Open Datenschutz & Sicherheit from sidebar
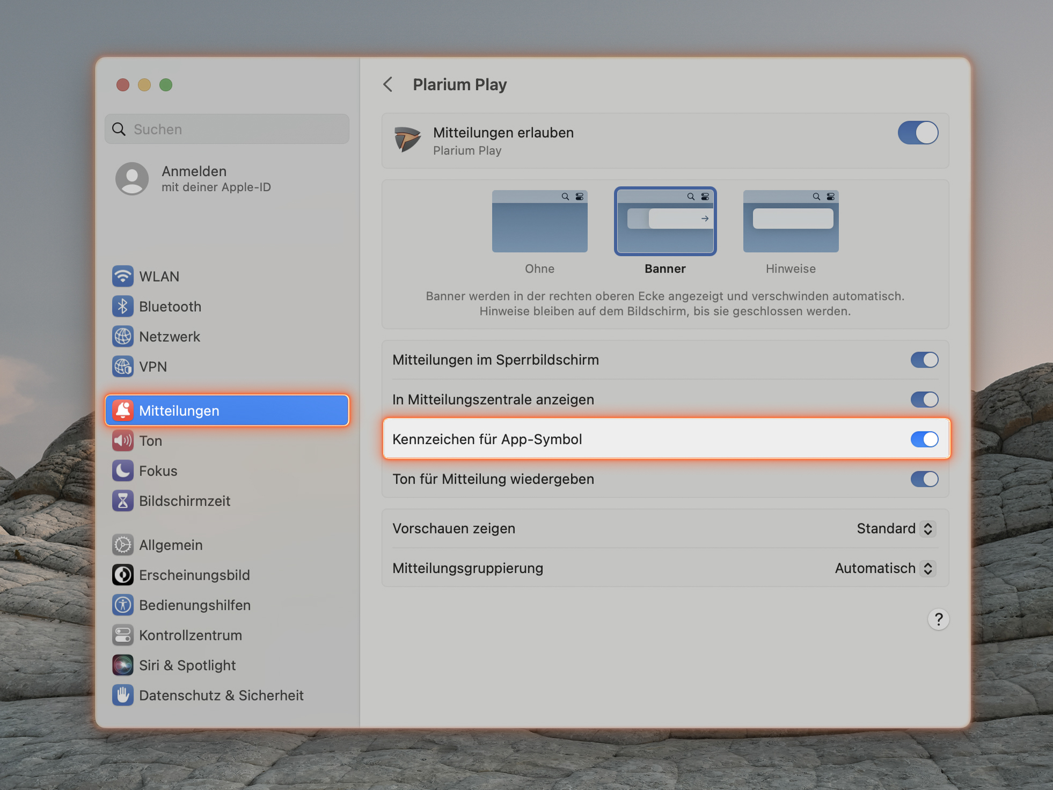Screen dimensions: 1053x790 (x=227, y=695)
